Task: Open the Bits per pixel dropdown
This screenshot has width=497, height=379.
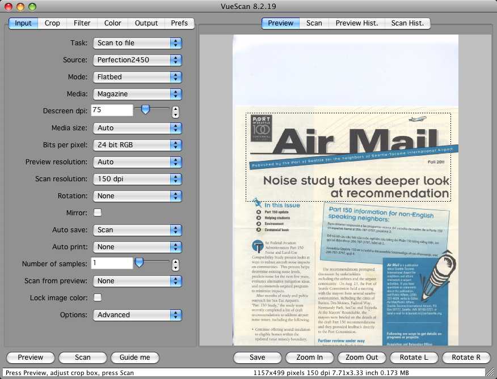Action: 137,145
